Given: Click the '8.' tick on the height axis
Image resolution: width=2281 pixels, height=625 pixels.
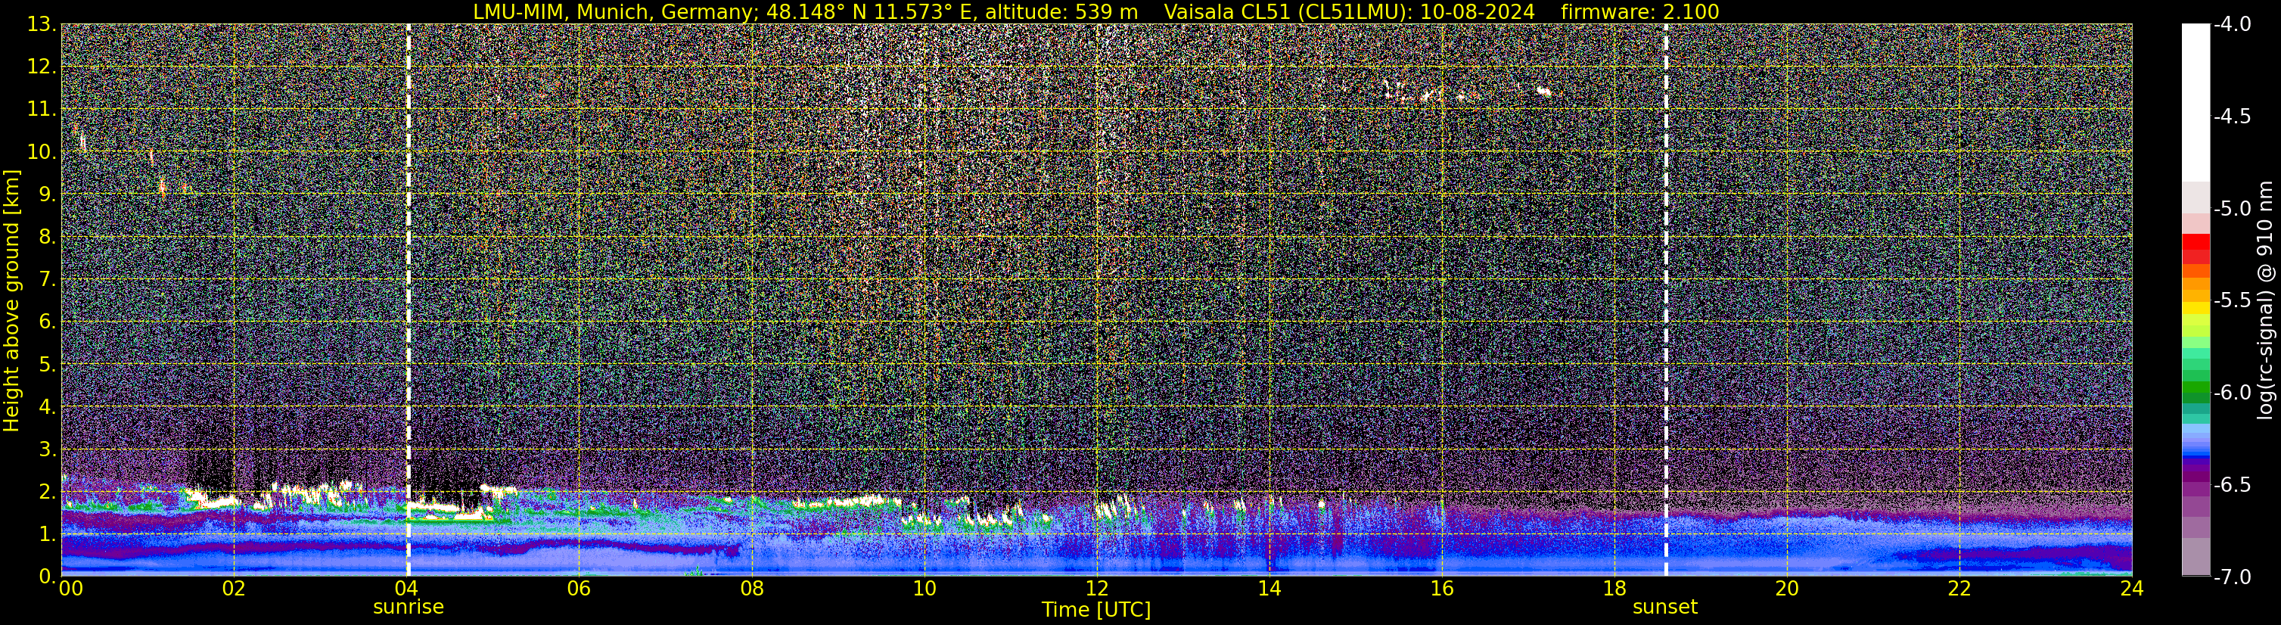Looking at the screenshot, I should (47, 236).
